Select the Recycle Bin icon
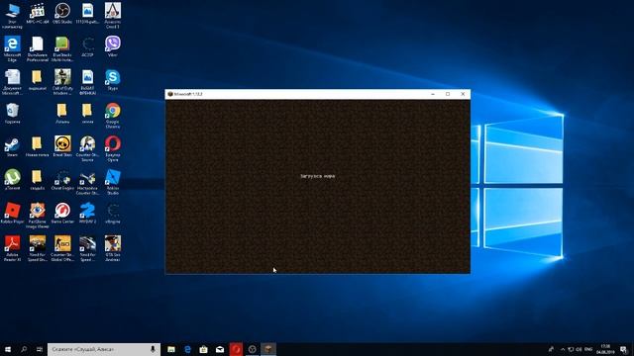The image size is (634, 356). click(x=12, y=114)
